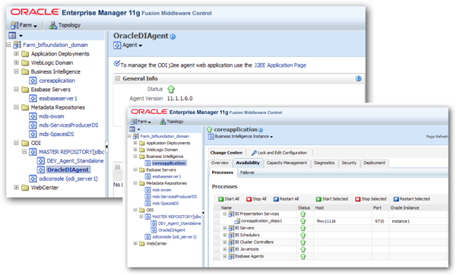Viewport: 456px width, 275px height.
Task: Click port value 9710 cell
Action: pos(379,221)
